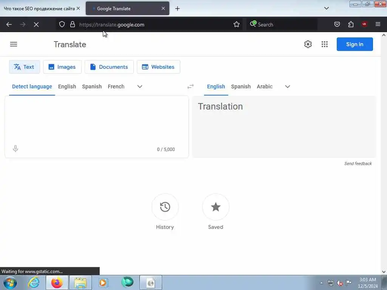Open Saved translations star
This screenshot has width=387, height=290.
215,207
